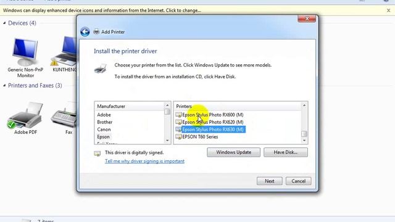
Task: Select the Adobe PDF printer icon
Action: pos(25,115)
